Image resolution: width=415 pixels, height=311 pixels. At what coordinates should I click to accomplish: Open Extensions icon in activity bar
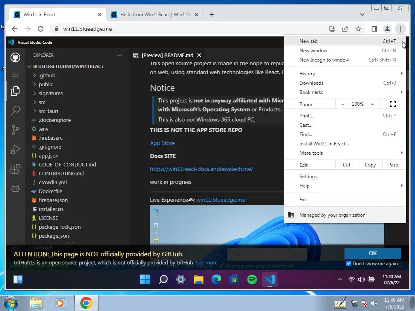[15, 169]
